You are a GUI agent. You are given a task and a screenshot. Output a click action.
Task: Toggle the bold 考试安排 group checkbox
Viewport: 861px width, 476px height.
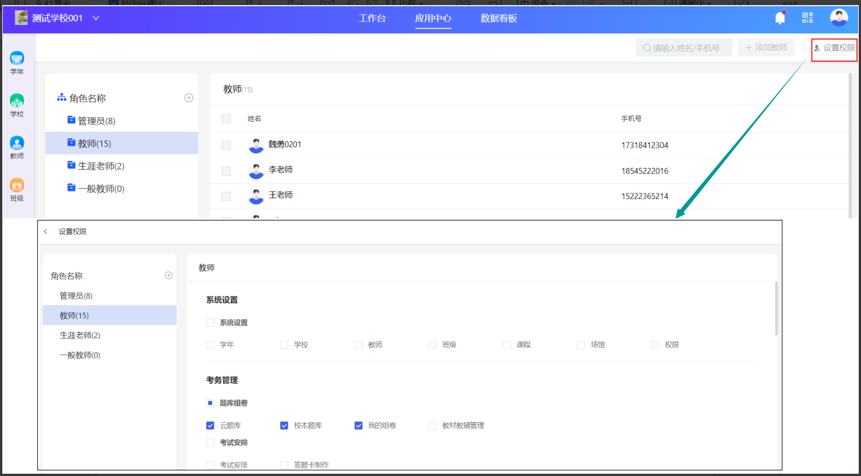pyautogui.click(x=210, y=443)
